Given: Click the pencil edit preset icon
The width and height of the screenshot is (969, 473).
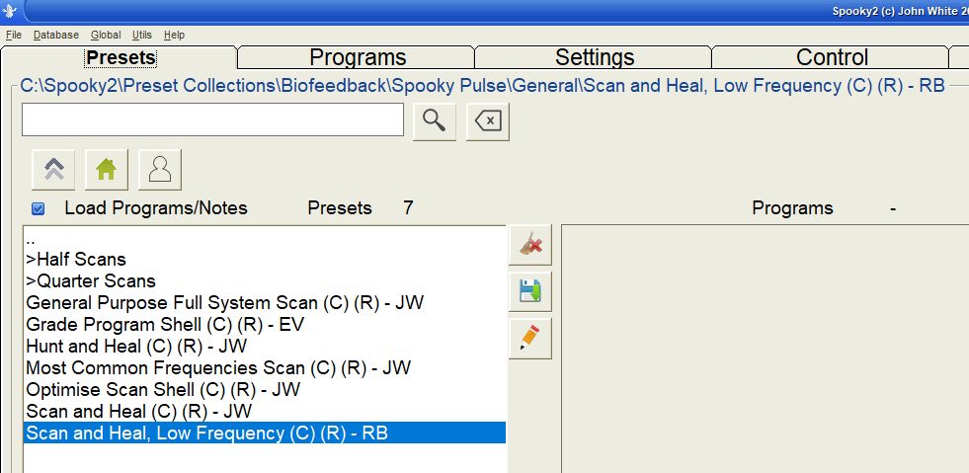Looking at the screenshot, I should tap(530, 339).
